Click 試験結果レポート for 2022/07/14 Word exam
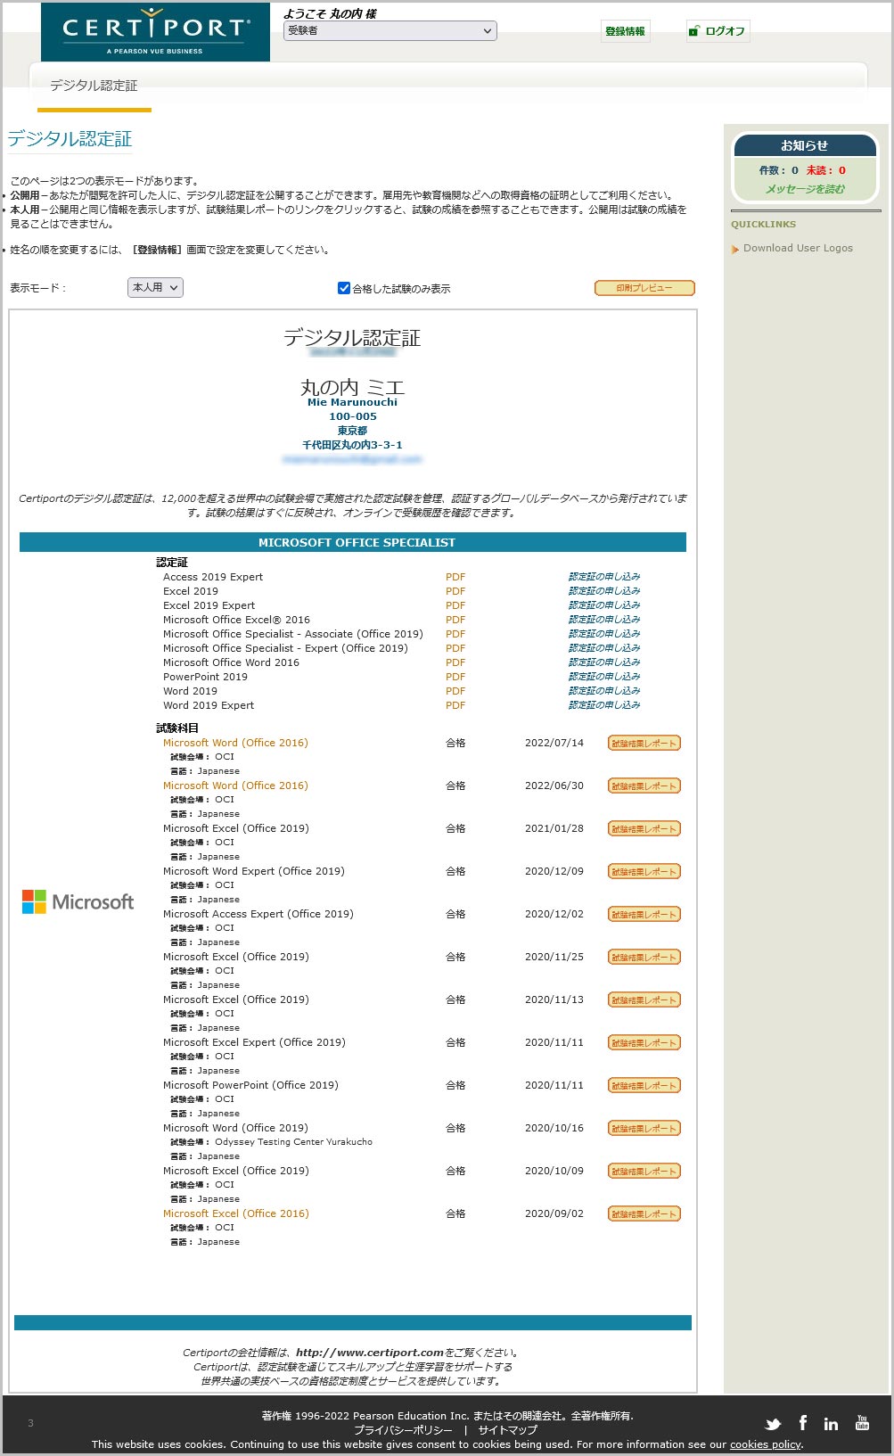Image resolution: width=894 pixels, height=1456 pixels. [x=644, y=743]
